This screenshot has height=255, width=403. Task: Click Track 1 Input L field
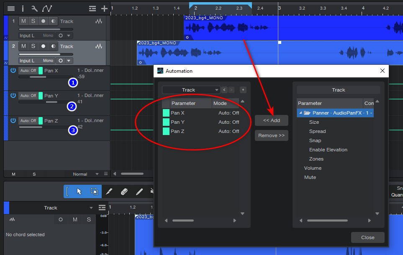coord(37,36)
